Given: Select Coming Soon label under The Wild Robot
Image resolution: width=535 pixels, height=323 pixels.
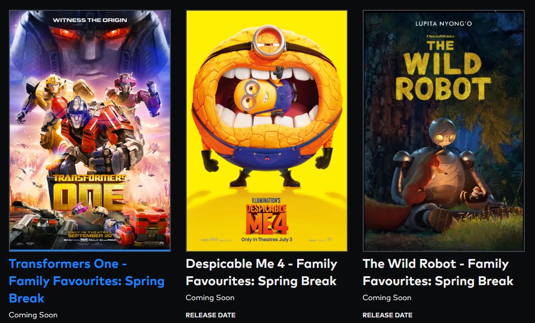Looking at the screenshot, I should (387, 297).
